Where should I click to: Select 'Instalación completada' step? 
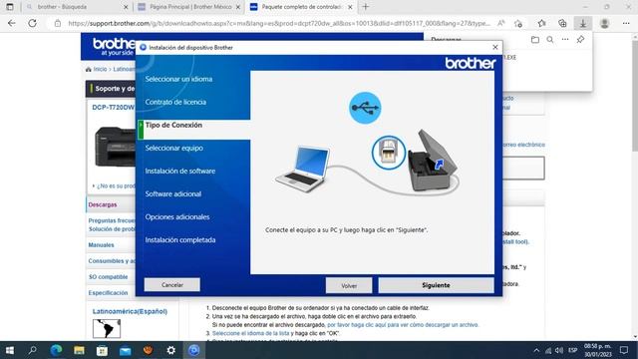tap(180, 240)
